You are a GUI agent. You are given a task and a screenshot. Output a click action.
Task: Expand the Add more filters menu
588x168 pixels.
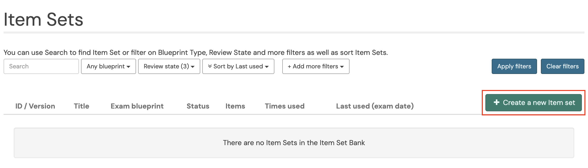click(316, 66)
